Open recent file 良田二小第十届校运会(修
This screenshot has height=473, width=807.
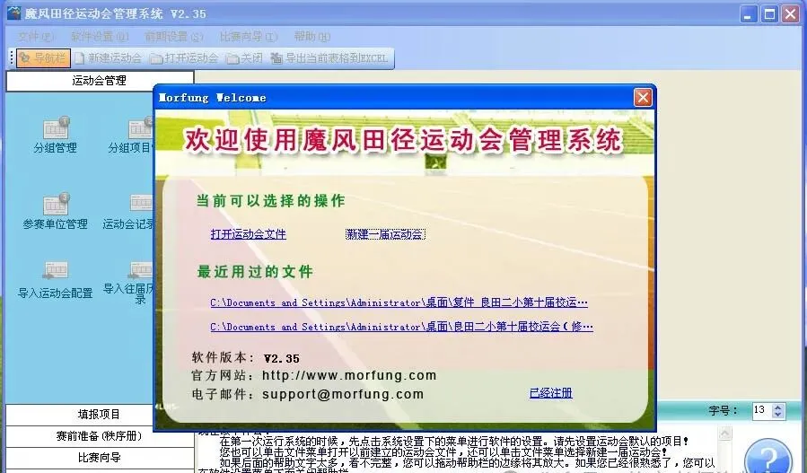(x=401, y=327)
